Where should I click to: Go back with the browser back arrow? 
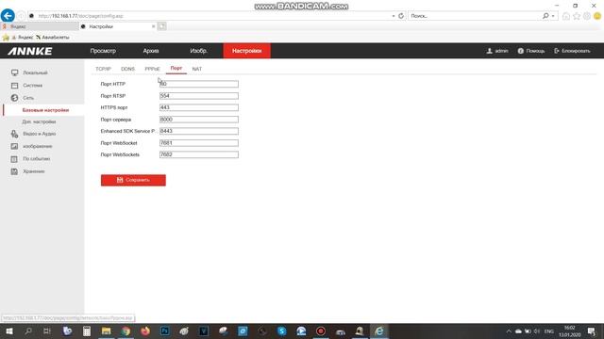click(8, 15)
